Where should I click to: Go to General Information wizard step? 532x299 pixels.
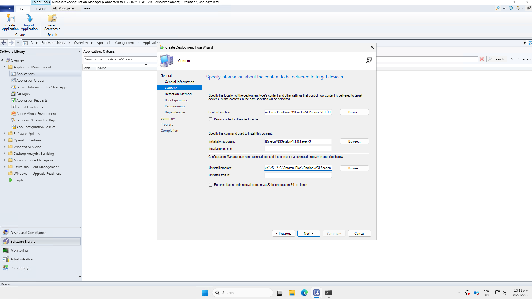tap(180, 82)
